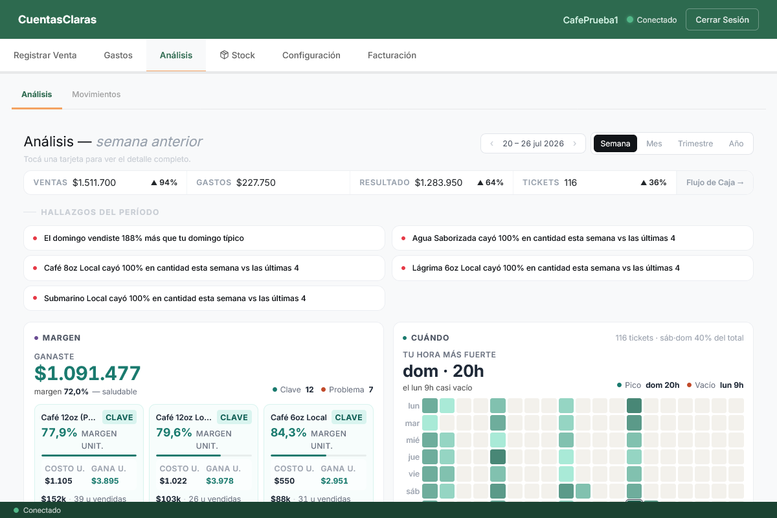Open the Configuración tab
777x518 pixels.
[x=311, y=55]
